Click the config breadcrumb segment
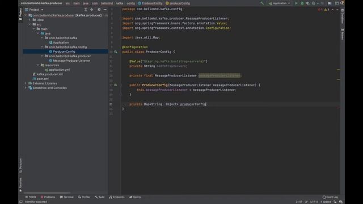The width and height of the screenshot is (363, 204). [131, 3]
